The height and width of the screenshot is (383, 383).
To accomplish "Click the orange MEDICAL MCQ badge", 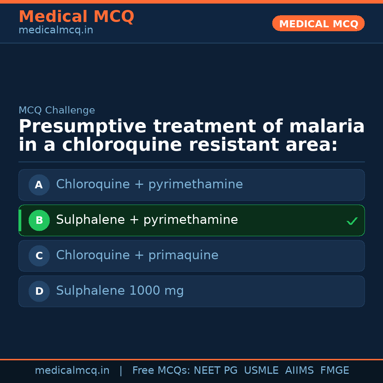I will tap(318, 24).
